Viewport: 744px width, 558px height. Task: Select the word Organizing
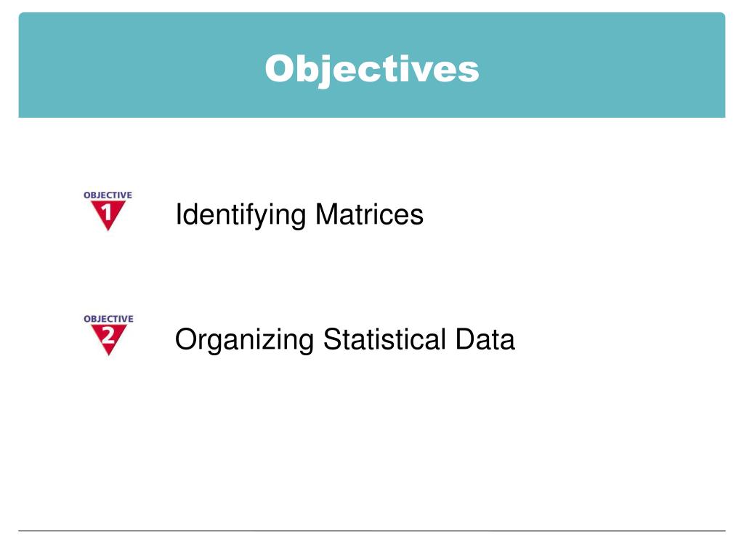click(x=244, y=340)
